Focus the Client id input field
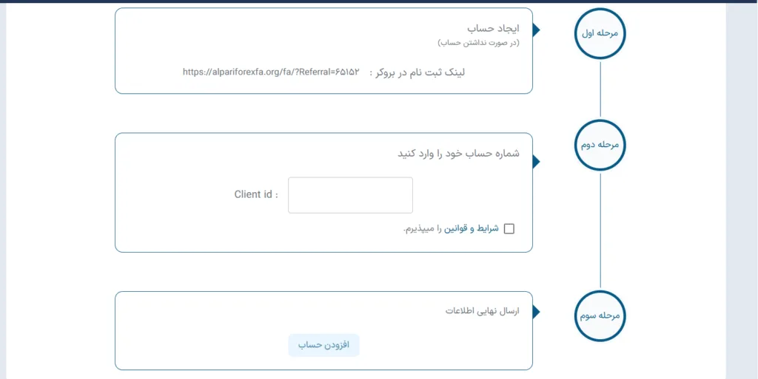758x379 pixels. click(x=350, y=195)
